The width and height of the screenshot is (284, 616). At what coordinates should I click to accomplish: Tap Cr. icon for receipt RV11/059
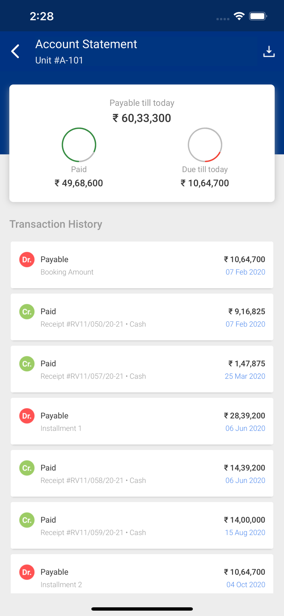coord(27,520)
